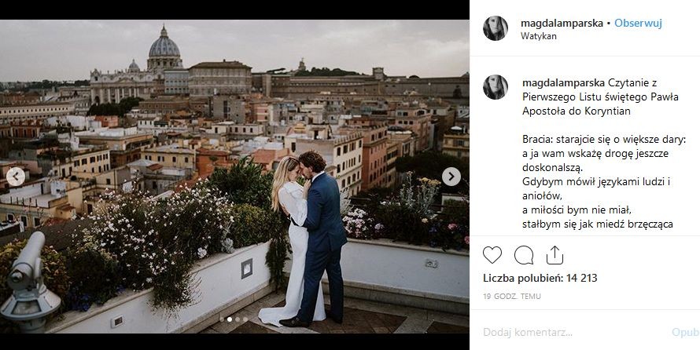The height and width of the screenshot is (350, 700).
Task: Click the comment speech bubble icon
Action: tap(524, 255)
